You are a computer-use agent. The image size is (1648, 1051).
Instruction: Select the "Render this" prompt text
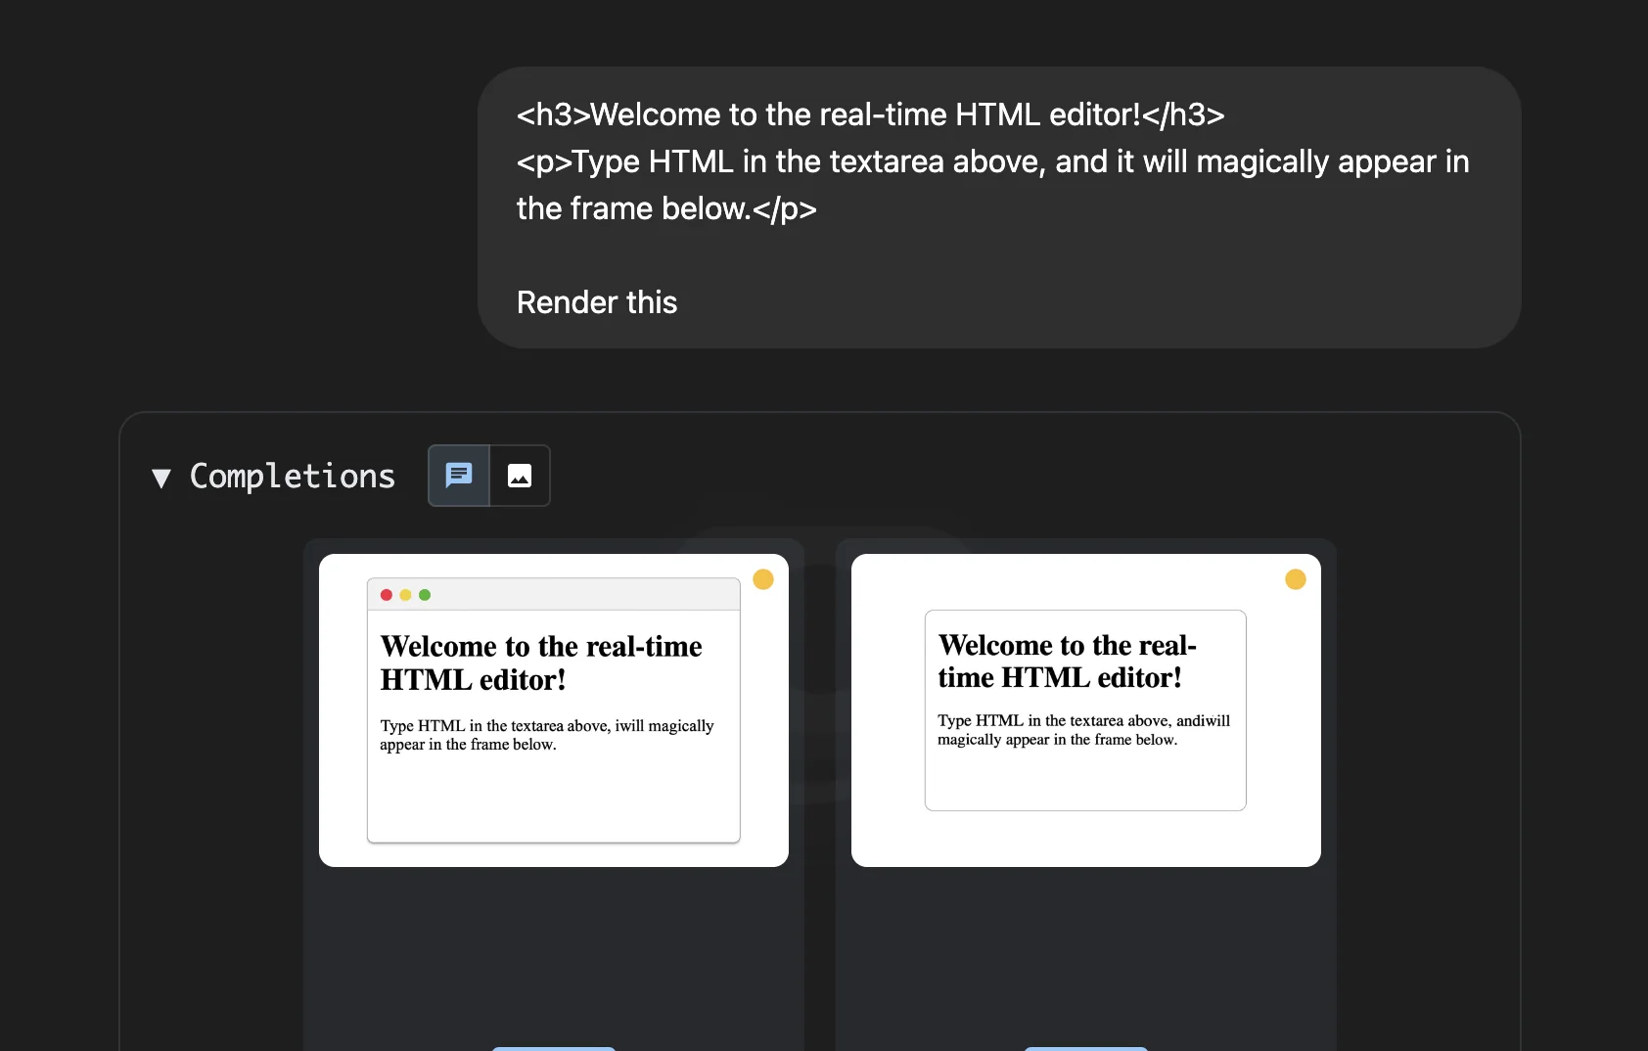tap(596, 302)
